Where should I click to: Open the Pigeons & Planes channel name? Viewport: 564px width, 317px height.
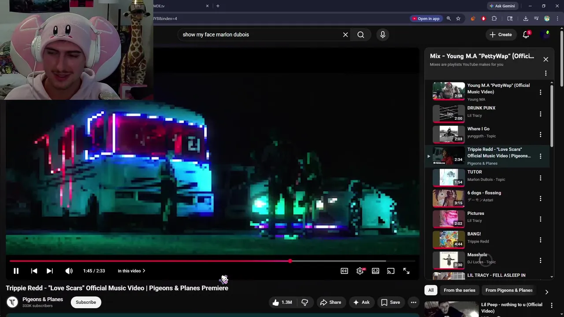click(43, 299)
